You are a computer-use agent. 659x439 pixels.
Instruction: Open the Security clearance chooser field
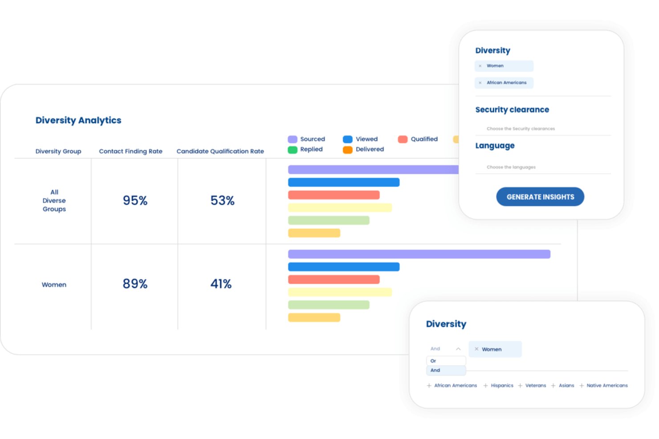pyautogui.click(x=543, y=129)
